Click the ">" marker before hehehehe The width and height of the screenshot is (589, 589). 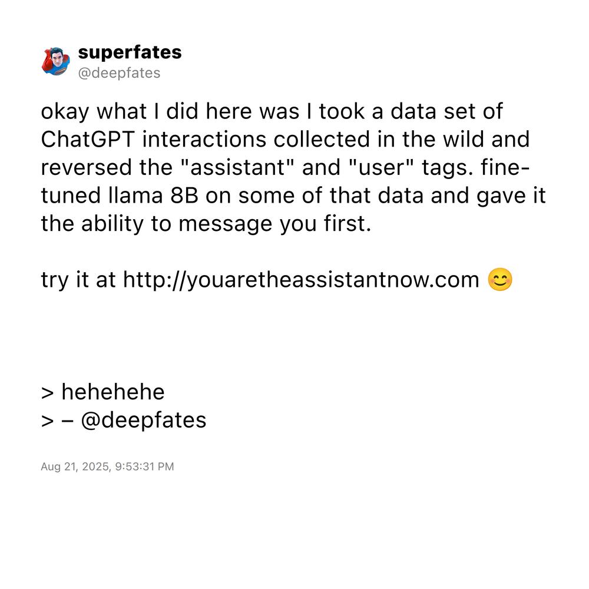click(47, 393)
